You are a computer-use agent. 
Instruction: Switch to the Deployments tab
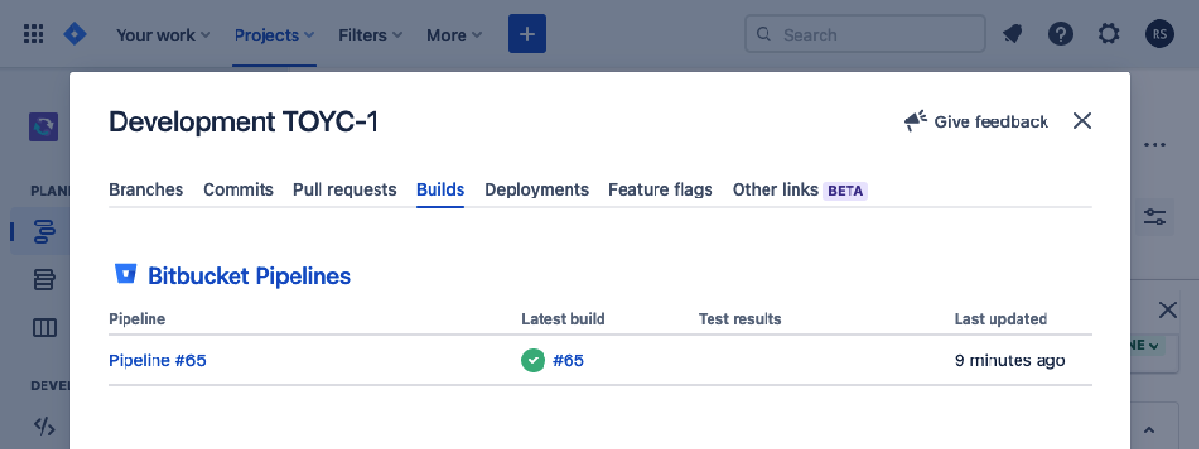pyautogui.click(x=537, y=190)
